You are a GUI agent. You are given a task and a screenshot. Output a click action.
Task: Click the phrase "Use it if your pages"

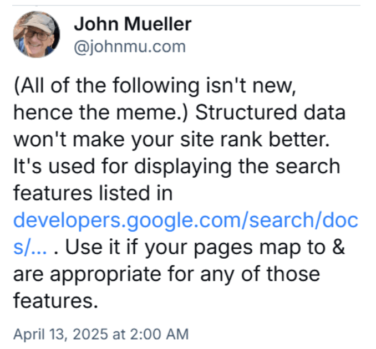159,248
